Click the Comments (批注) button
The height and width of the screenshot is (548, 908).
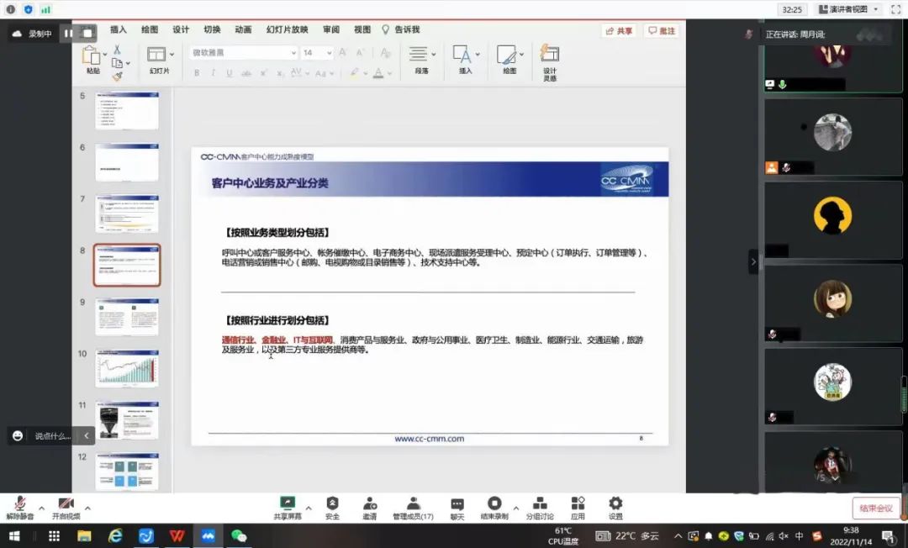pos(662,30)
